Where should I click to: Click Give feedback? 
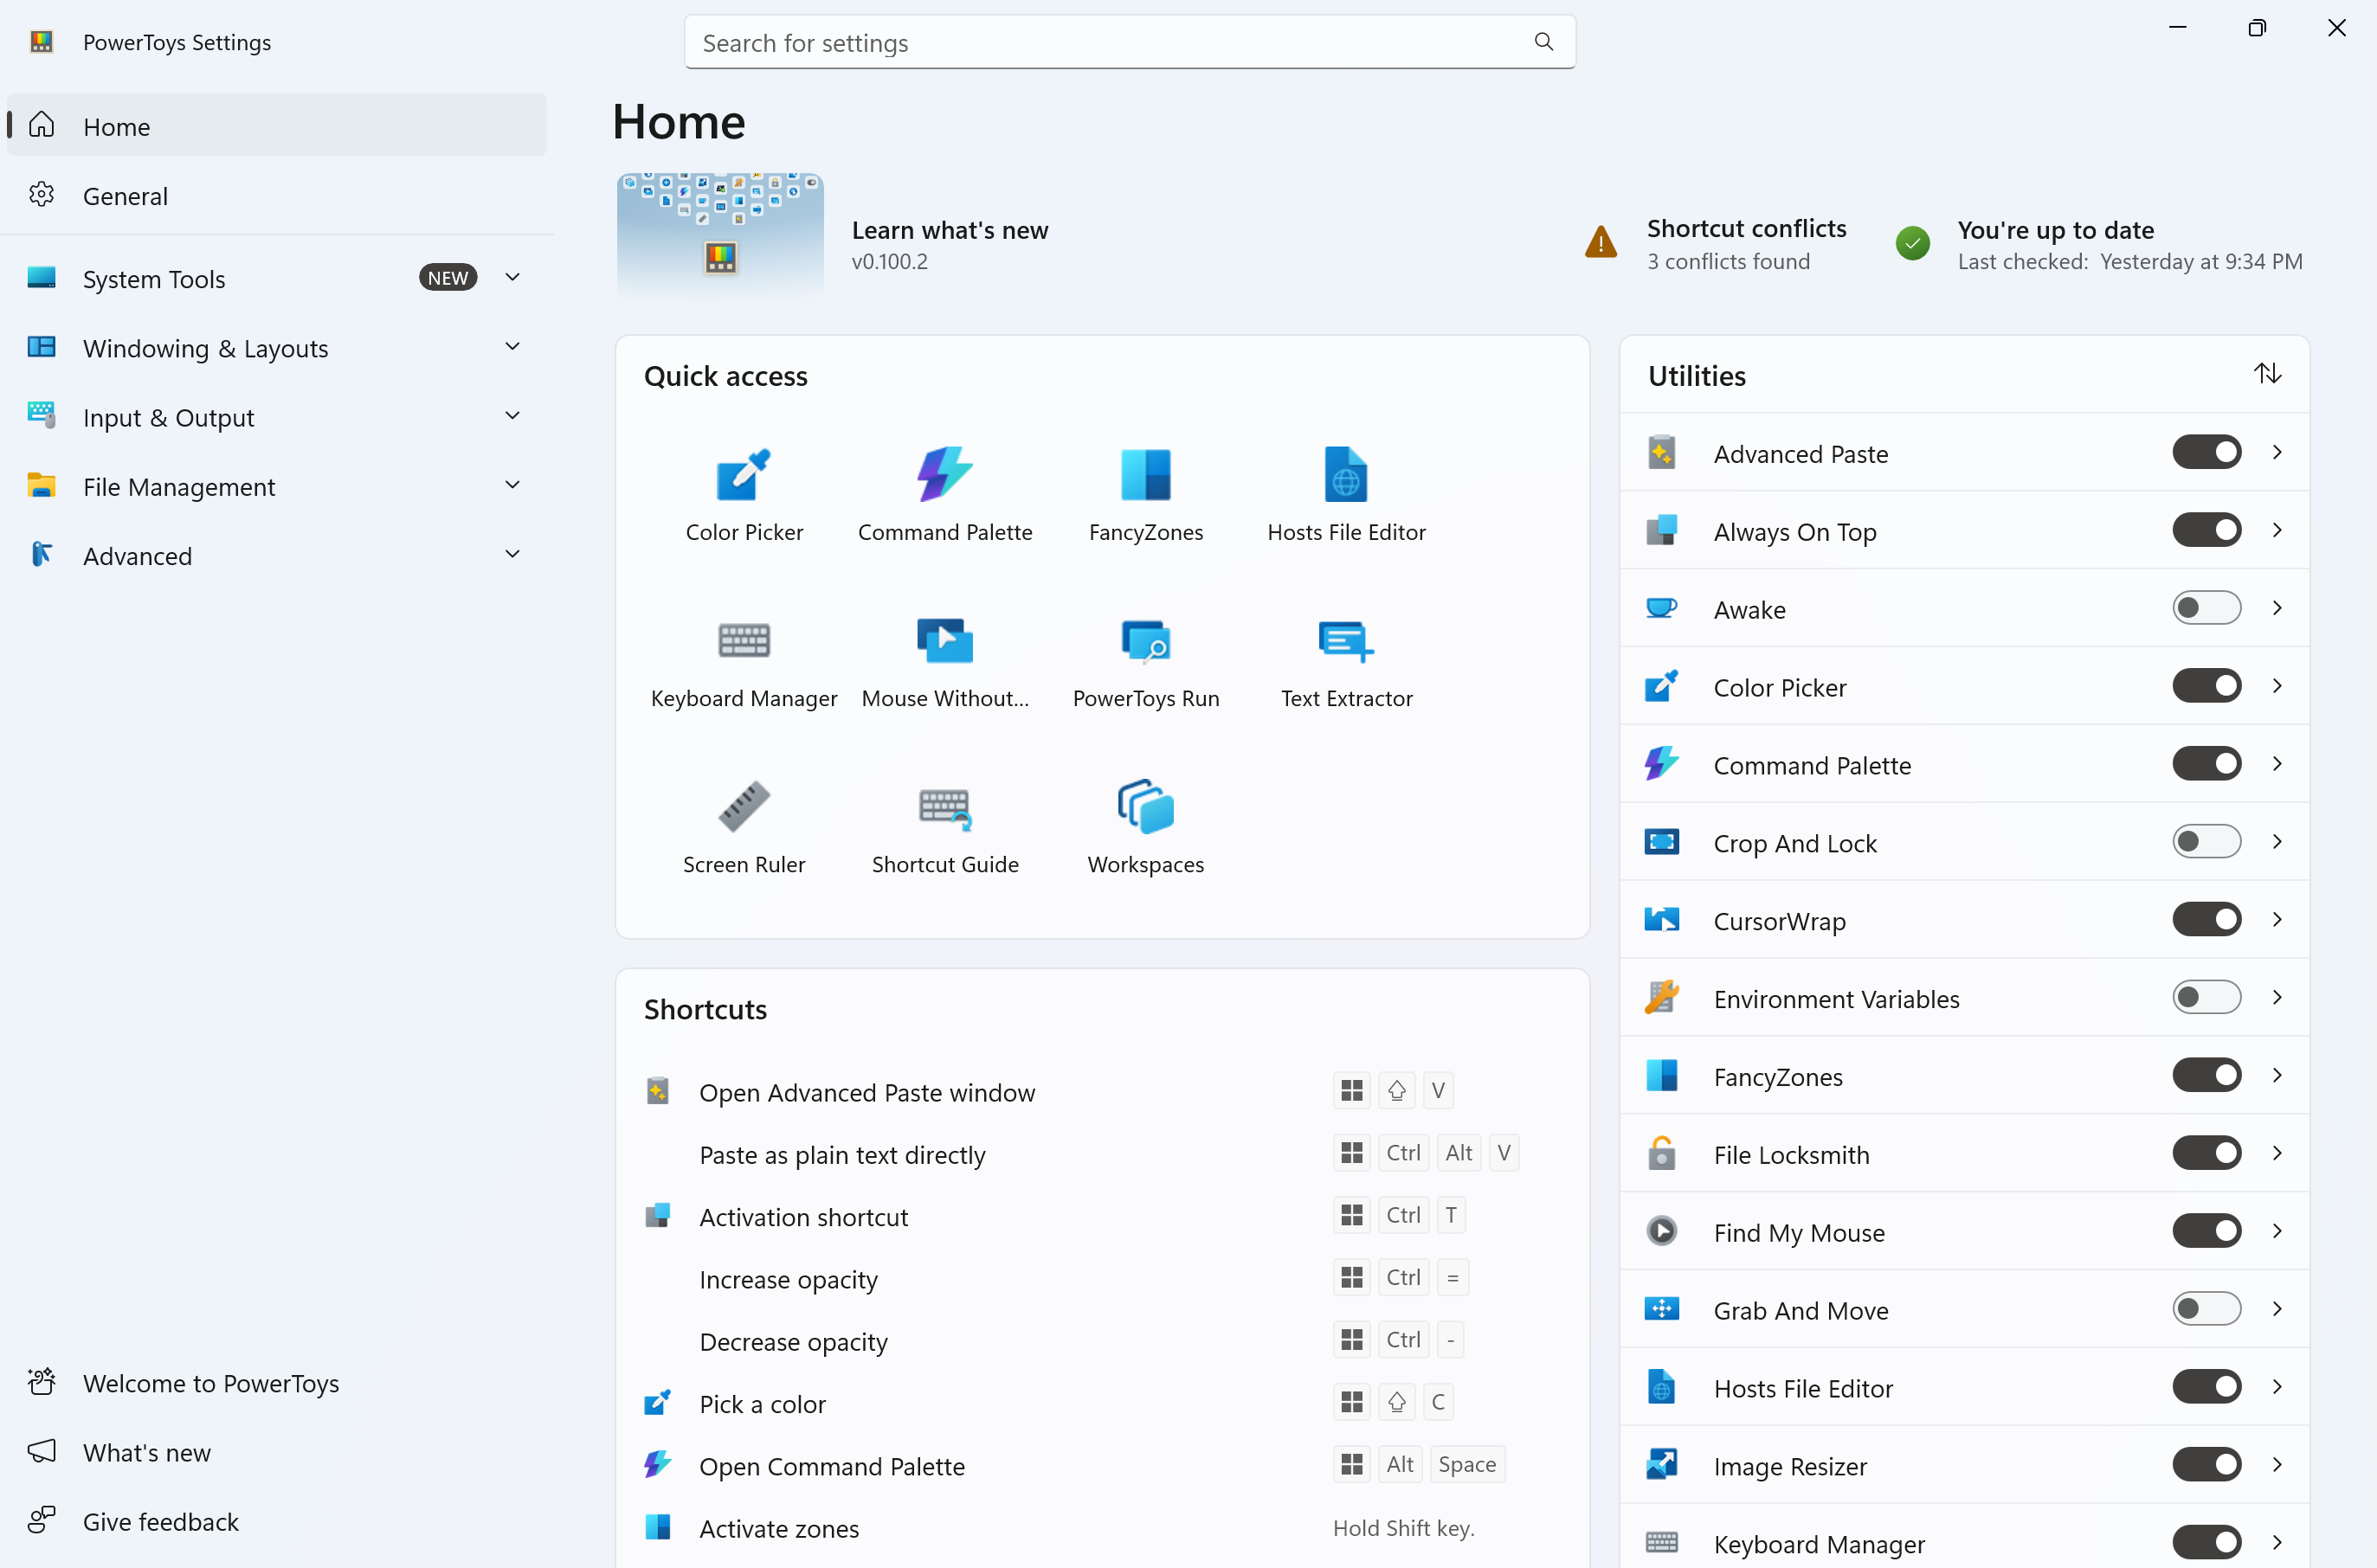tap(277, 1521)
